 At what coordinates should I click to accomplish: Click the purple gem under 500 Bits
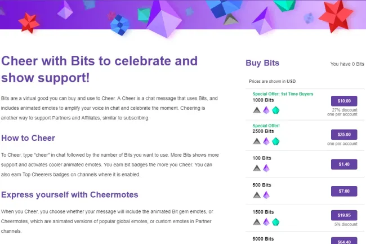click(266, 195)
